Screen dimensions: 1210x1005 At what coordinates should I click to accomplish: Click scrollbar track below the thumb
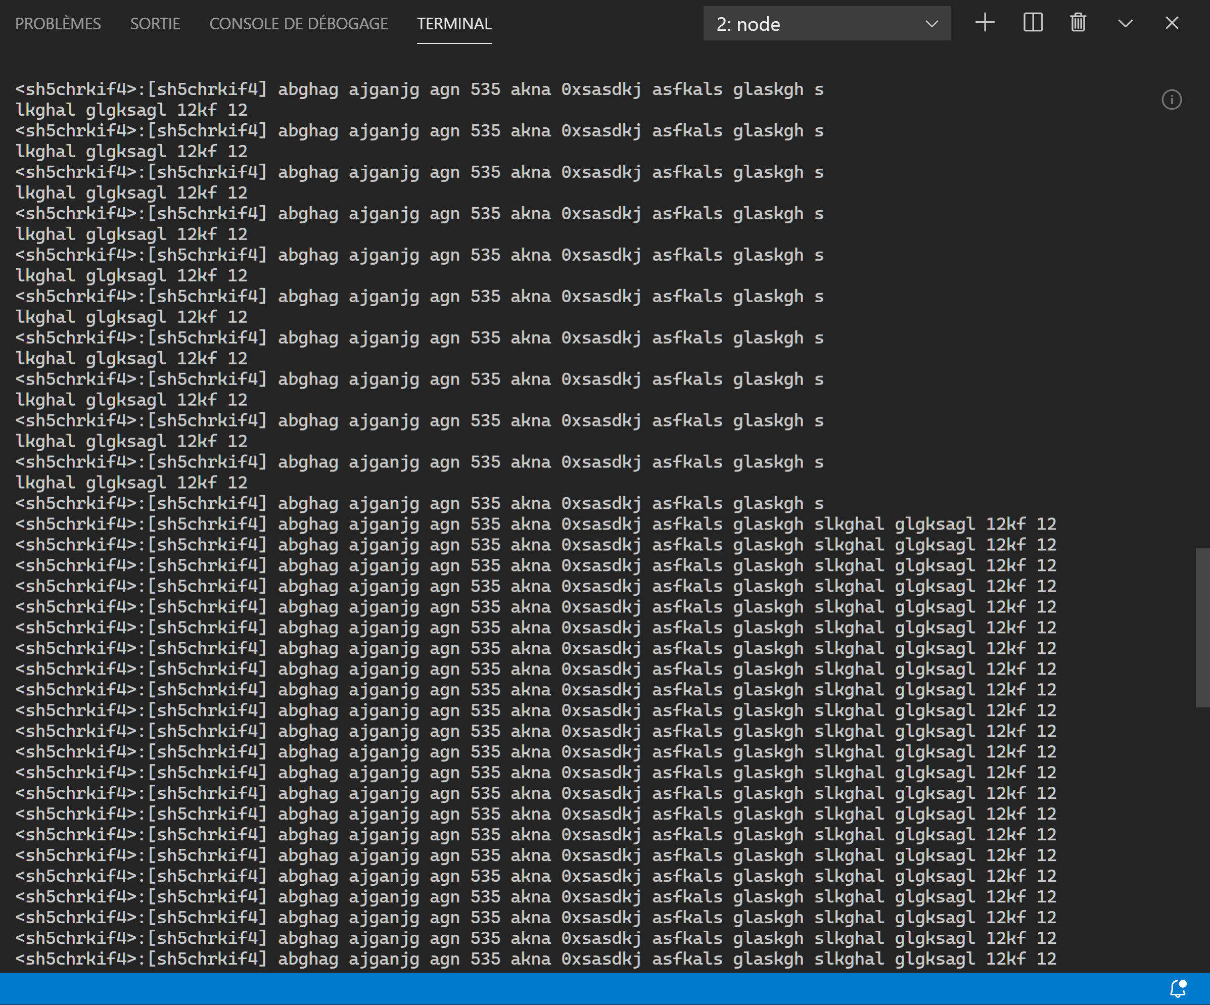(x=1202, y=835)
